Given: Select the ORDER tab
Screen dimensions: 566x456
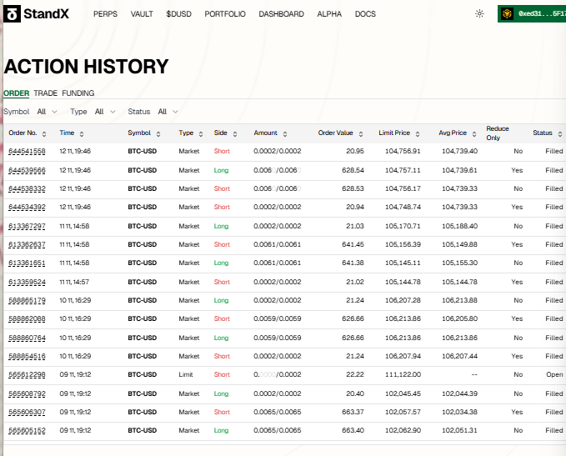Looking at the screenshot, I should [16, 93].
